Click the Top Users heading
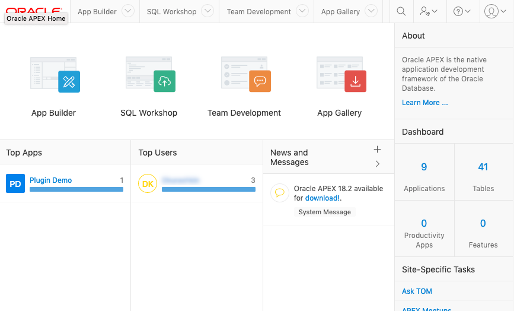This screenshot has width=514, height=311. (x=157, y=153)
